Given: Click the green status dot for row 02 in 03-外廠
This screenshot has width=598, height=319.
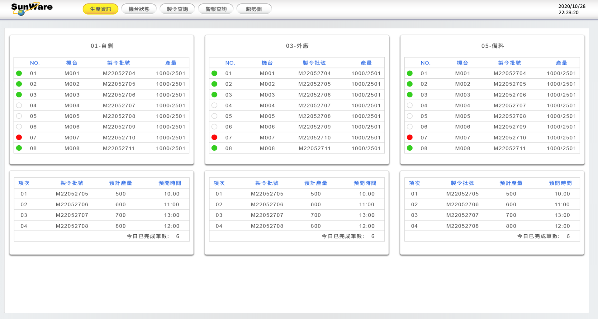Looking at the screenshot, I should pos(214,84).
